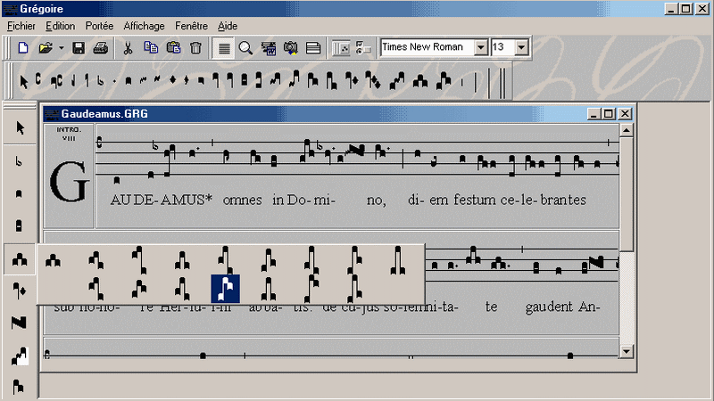Toggle the pressed justified-lines toolbar button
This screenshot has height=401, width=714.
224,48
